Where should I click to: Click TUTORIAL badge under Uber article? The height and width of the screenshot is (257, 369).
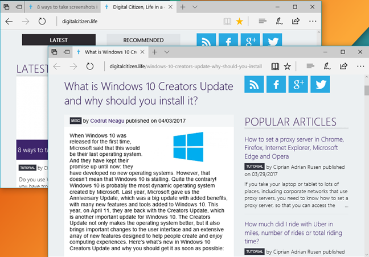(255, 251)
